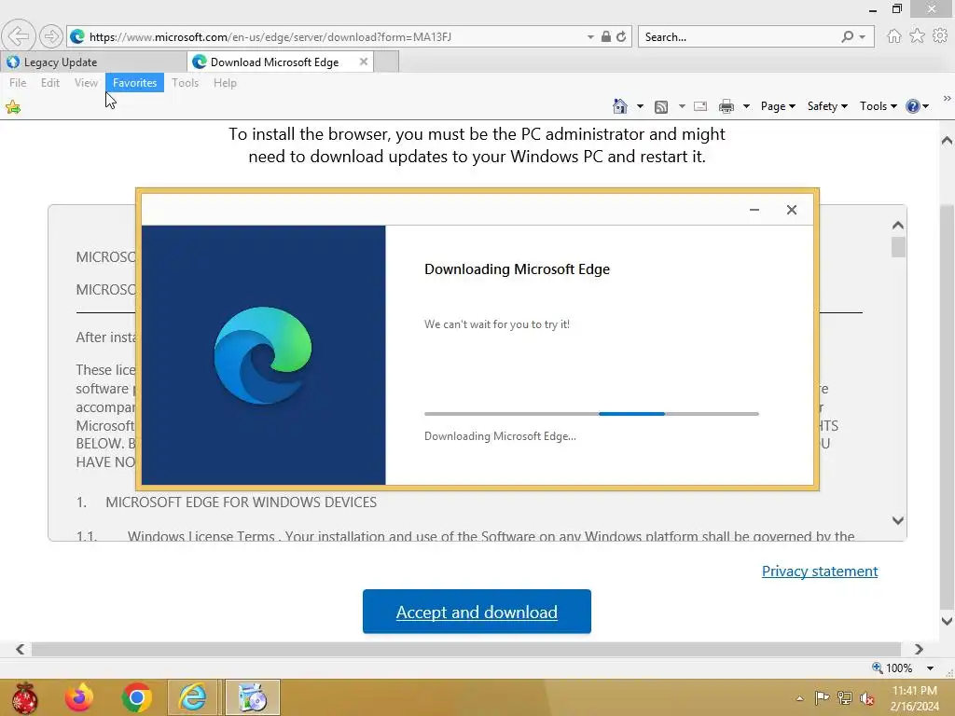Open the File menu

pos(18,83)
